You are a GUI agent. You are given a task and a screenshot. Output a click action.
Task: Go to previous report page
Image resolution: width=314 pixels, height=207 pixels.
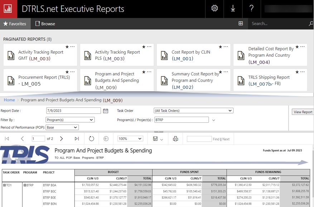(x=22, y=138)
